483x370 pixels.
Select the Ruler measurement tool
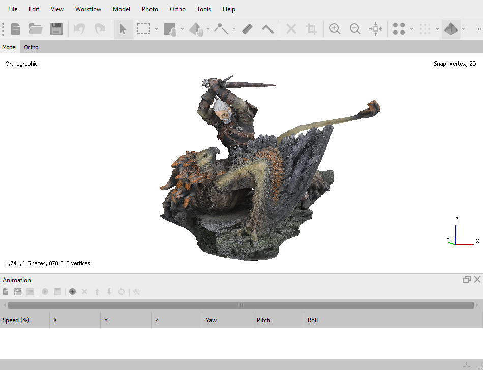(248, 29)
